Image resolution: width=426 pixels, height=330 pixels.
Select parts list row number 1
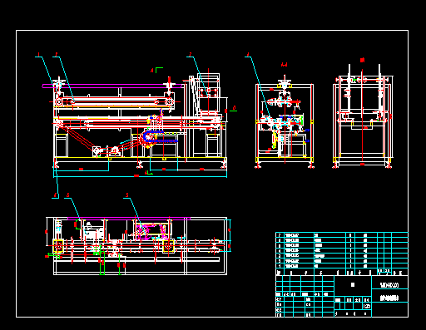point(342,266)
